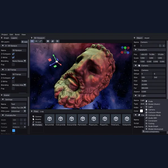This screenshot has width=168, height=168.
Task: Select the Rotate tool in viewport toolbar
Action: pos(36,41)
